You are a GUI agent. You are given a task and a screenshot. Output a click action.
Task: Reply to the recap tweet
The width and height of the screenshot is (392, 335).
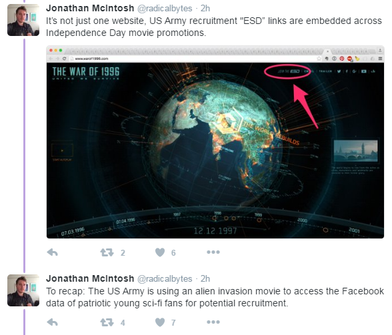click(x=52, y=322)
